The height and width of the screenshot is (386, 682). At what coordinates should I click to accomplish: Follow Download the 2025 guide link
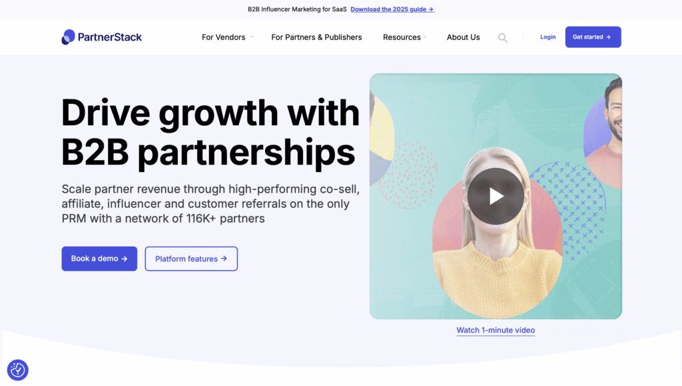pyautogui.click(x=392, y=9)
